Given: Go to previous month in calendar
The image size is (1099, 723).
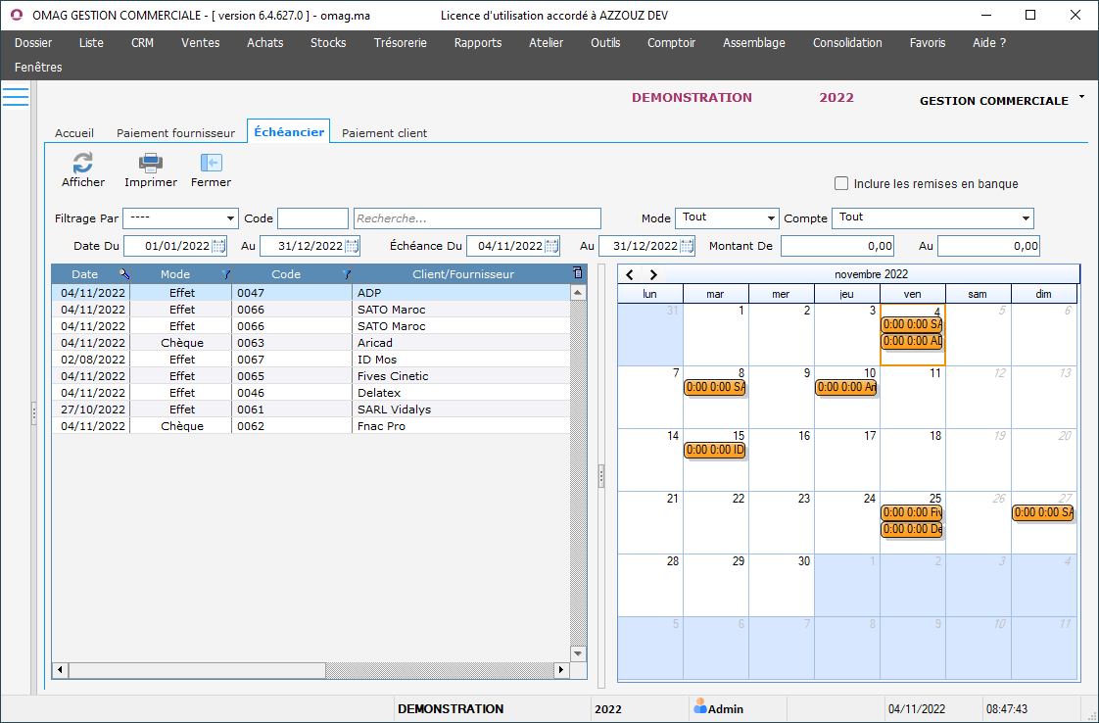Looking at the screenshot, I should point(631,274).
